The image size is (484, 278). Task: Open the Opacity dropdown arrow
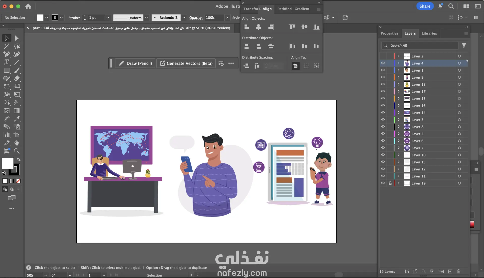pyautogui.click(x=227, y=18)
